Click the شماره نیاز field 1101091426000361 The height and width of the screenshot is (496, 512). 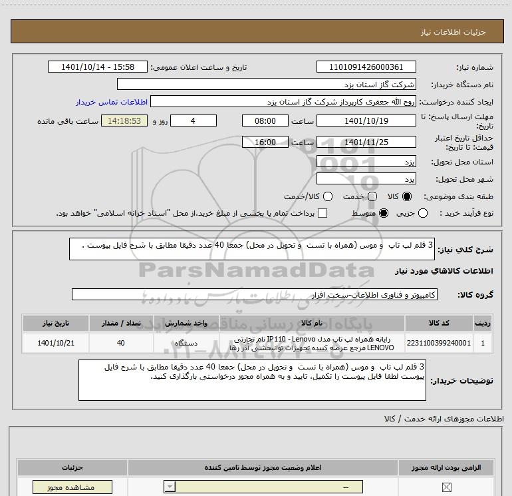[x=366, y=67]
